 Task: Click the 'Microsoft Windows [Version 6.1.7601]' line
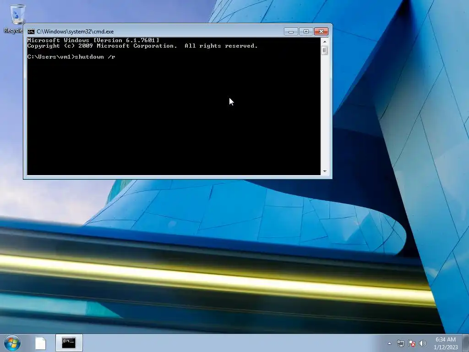[93, 40]
